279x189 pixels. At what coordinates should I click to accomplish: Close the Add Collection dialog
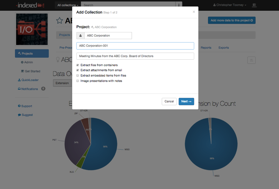(194, 12)
